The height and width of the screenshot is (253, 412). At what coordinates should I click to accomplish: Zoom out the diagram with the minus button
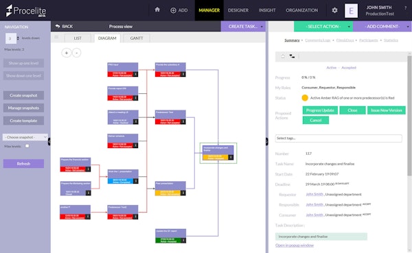click(76, 53)
